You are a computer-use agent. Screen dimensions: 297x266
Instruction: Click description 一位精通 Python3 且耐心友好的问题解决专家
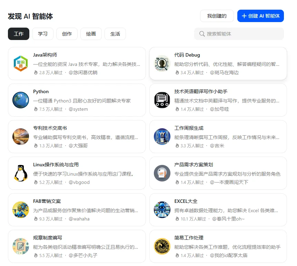(x=82, y=101)
